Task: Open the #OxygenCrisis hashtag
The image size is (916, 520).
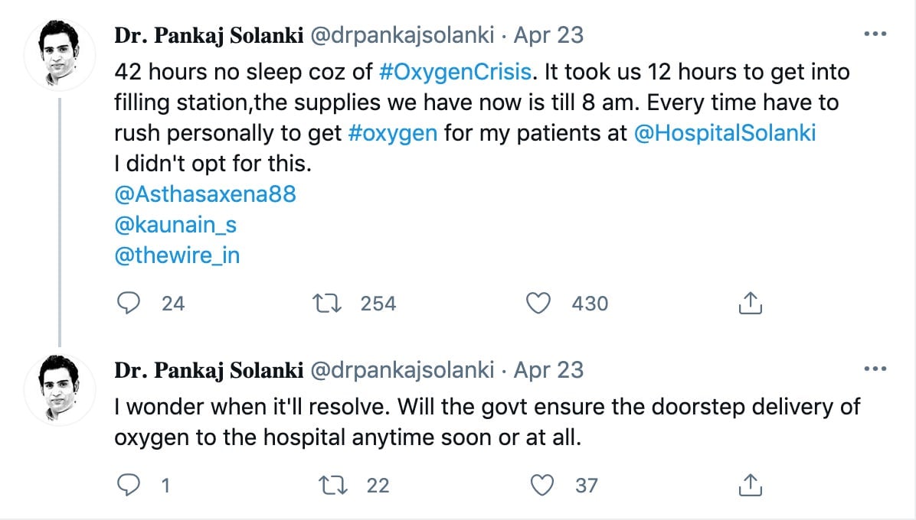Action: pos(455,72)
